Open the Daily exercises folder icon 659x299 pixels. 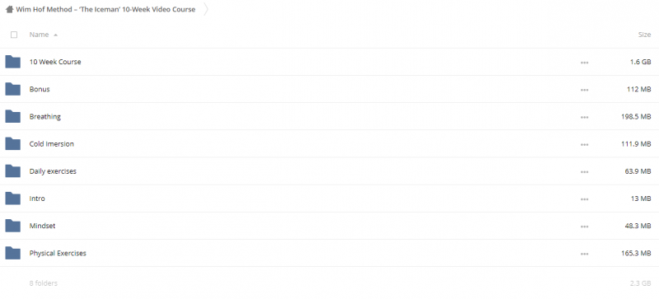(x=13, y=171)
